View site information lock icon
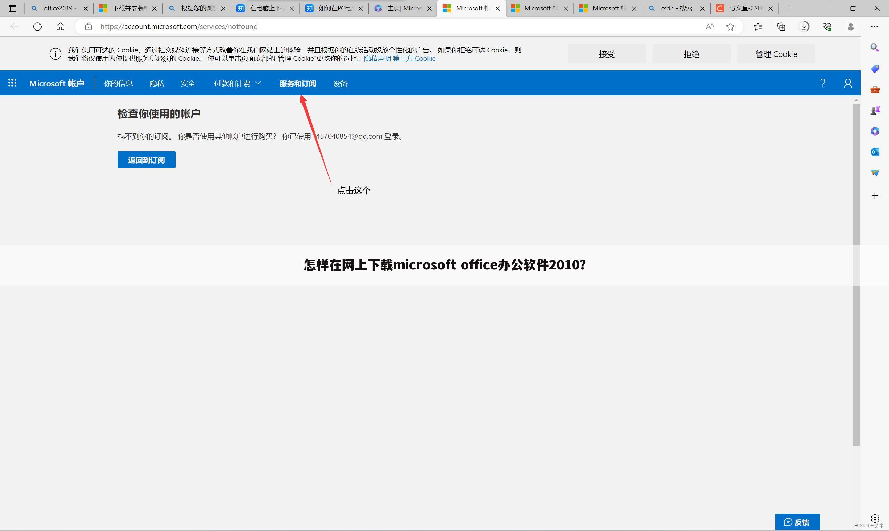Viewport: 889px width, 531px height. click(89, 26)
